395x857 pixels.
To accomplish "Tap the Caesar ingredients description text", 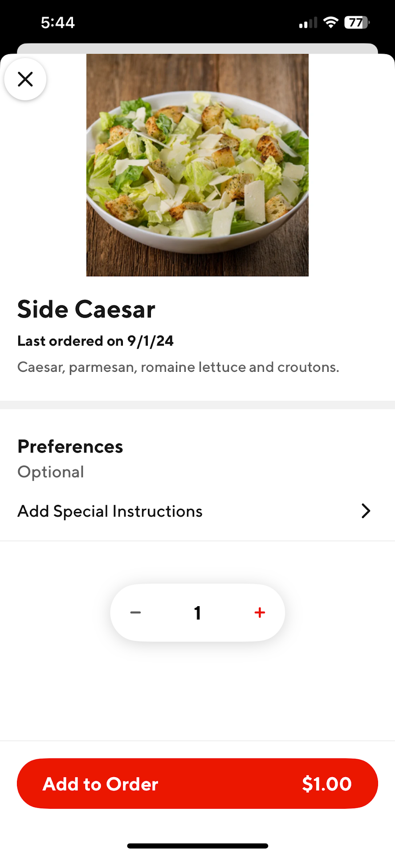I will [178, 367].
